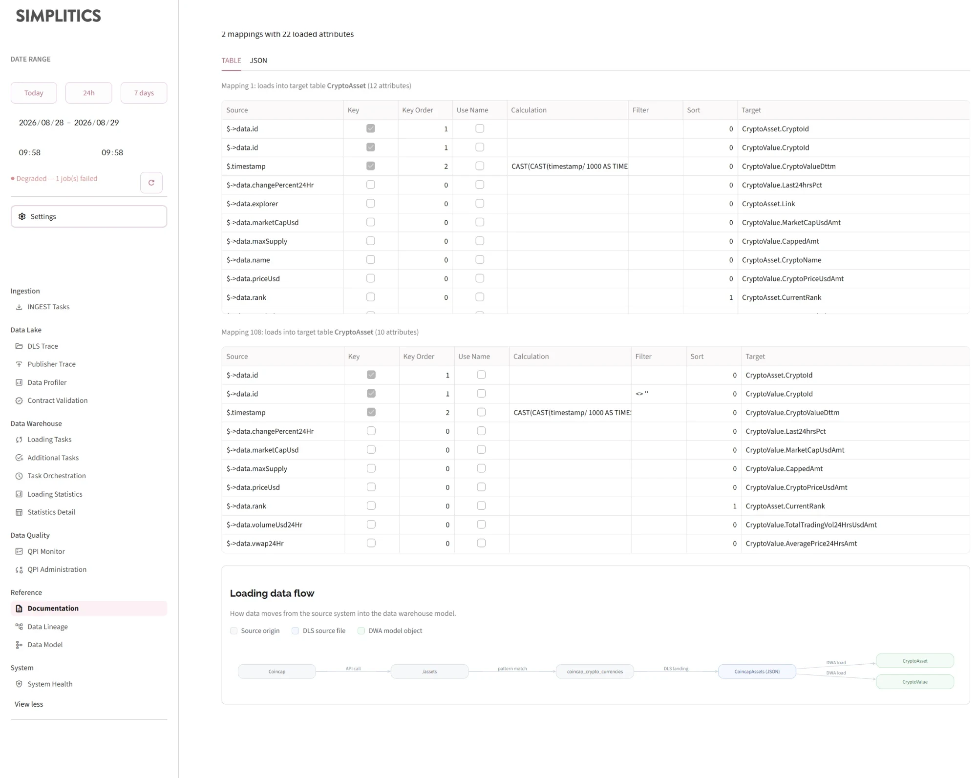Open Documentation in Reference menu

(89, 608)
